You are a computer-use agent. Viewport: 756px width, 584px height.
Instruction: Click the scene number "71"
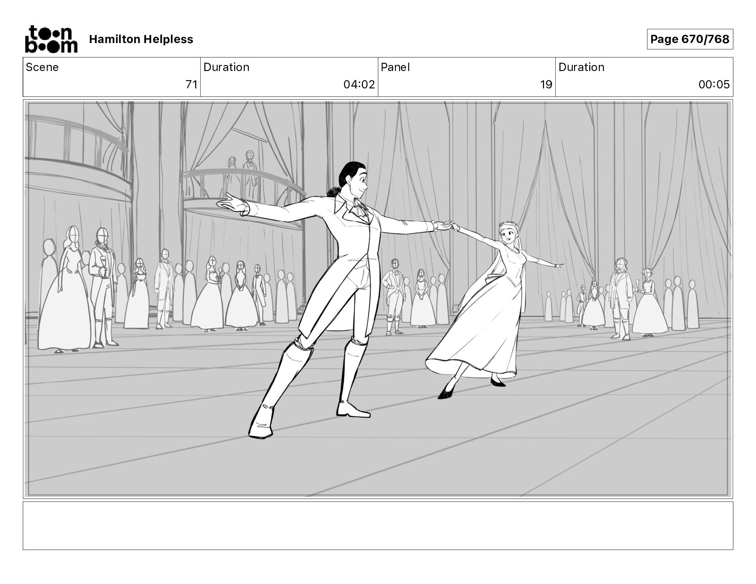point(191,85)
